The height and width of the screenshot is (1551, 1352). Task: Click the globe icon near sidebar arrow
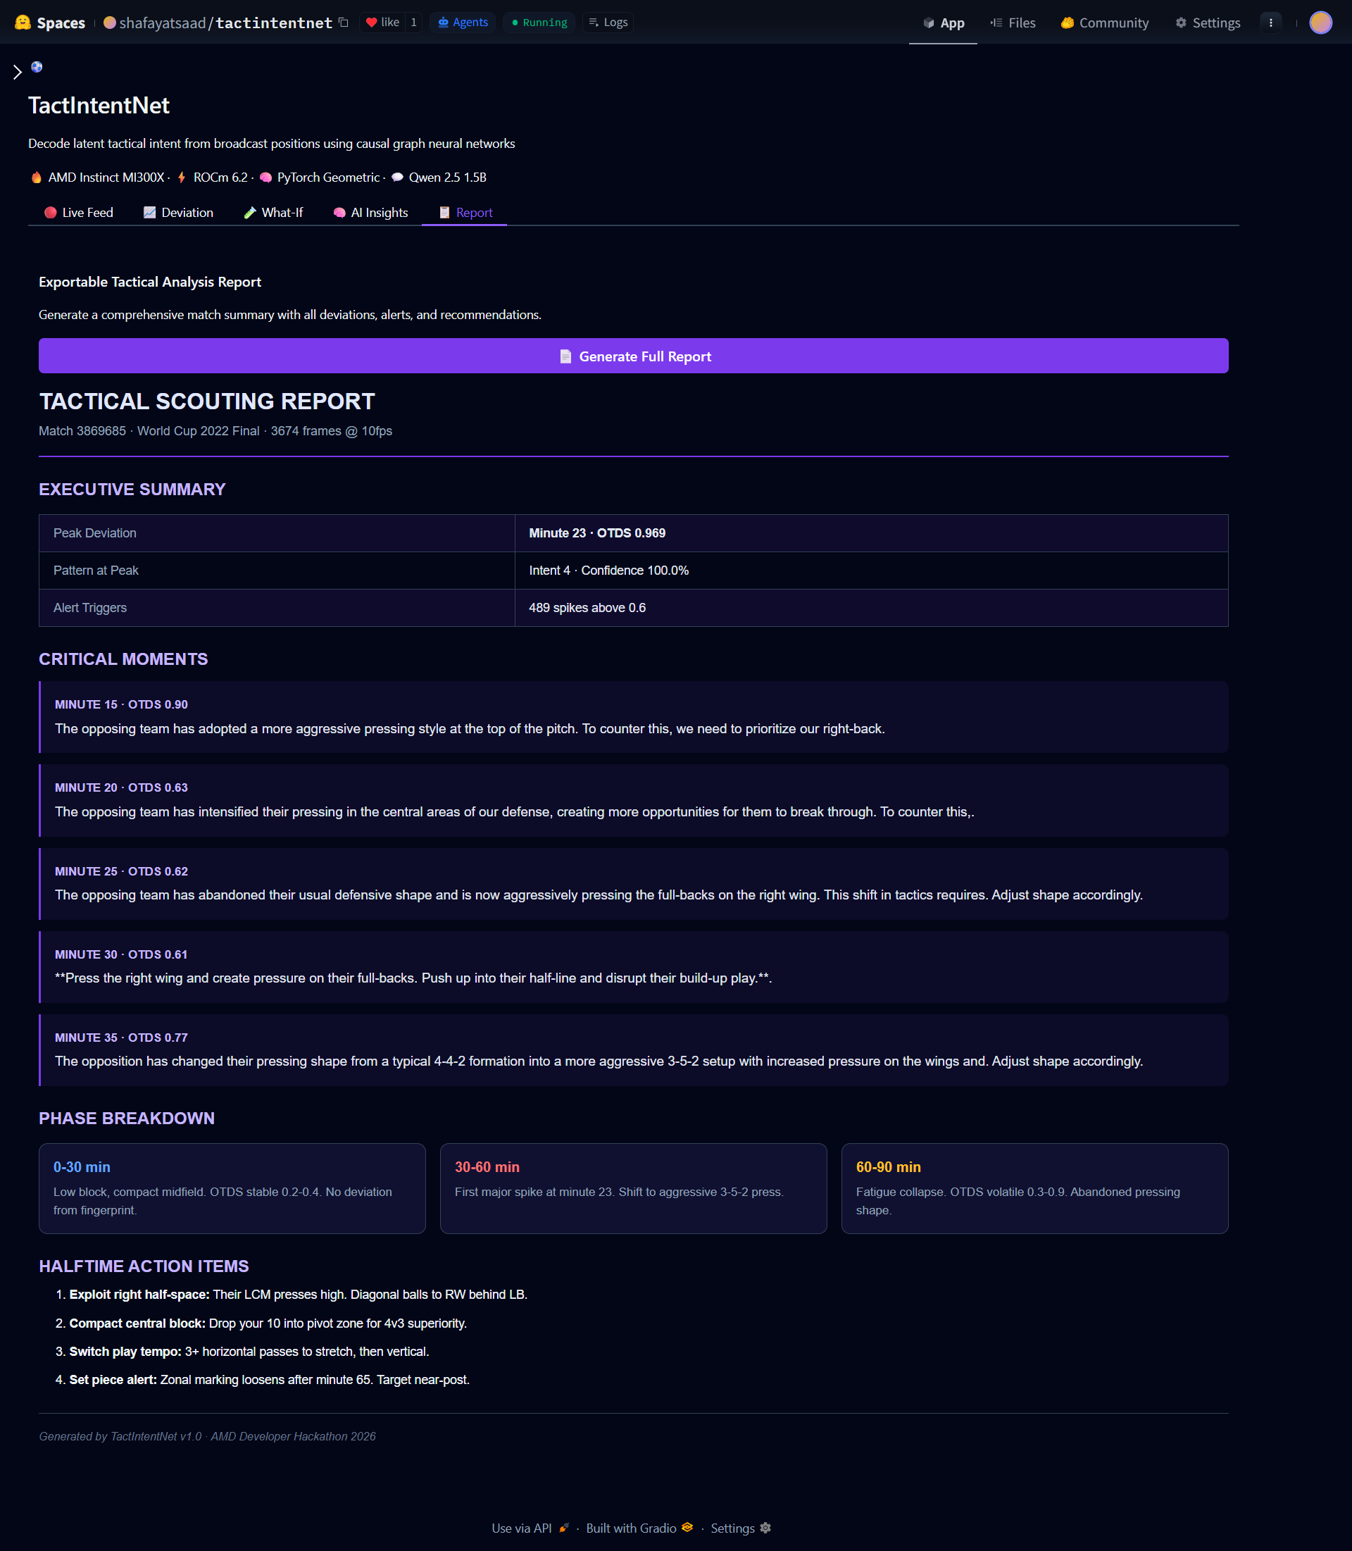(36, 67)
